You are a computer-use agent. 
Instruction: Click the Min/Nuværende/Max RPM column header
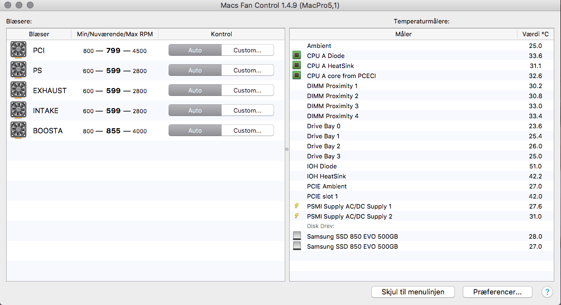pos(115,34)
